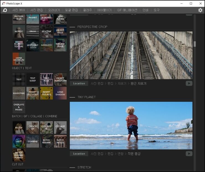Choose the Surrealistic feature tile

[x=47, y=45]
